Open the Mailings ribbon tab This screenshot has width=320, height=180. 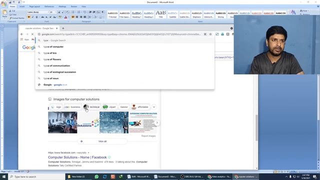tap(62, 6)
